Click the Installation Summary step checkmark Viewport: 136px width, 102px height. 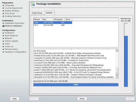click(3, 23)
